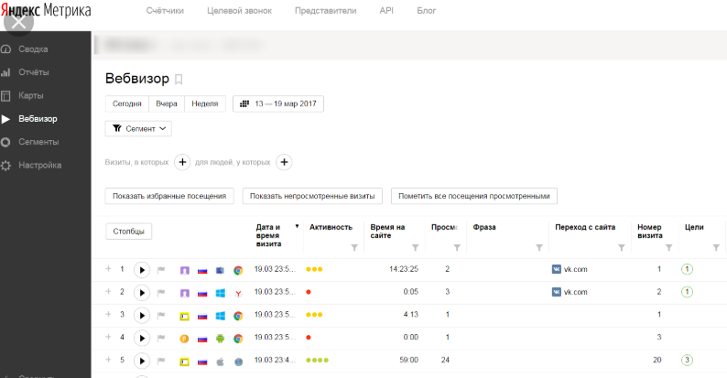
Task: Click the Apple OS icon in row 5
Action: click(x=221, y=362)
